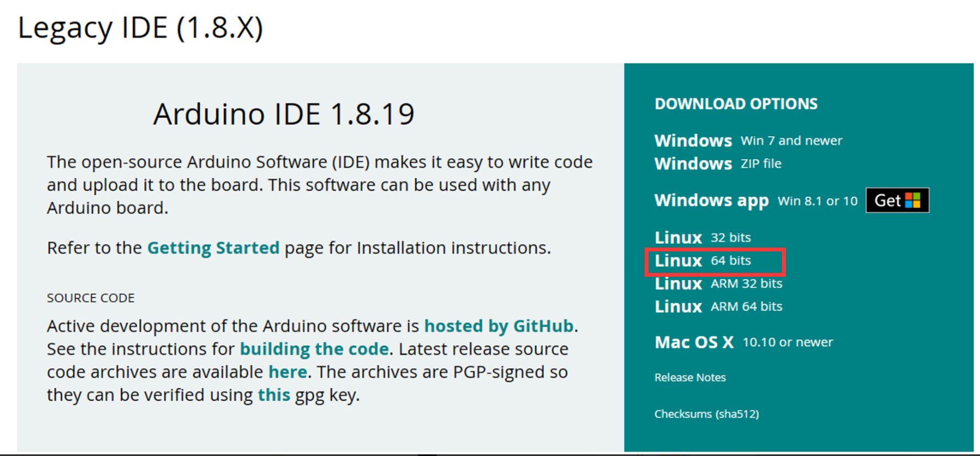
Task: Download the Windows ZIP file
Action: pos(718,164)
